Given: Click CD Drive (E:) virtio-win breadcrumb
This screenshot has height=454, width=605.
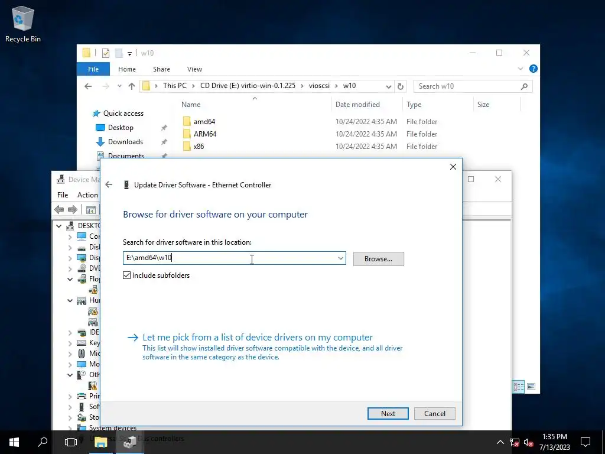Looking at the screenshot, I should [248, 86].
